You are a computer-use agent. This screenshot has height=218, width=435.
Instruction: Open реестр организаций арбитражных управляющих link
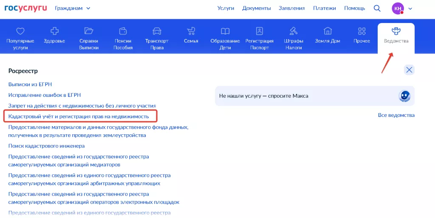pyautogui.click(x=89, y=179)
